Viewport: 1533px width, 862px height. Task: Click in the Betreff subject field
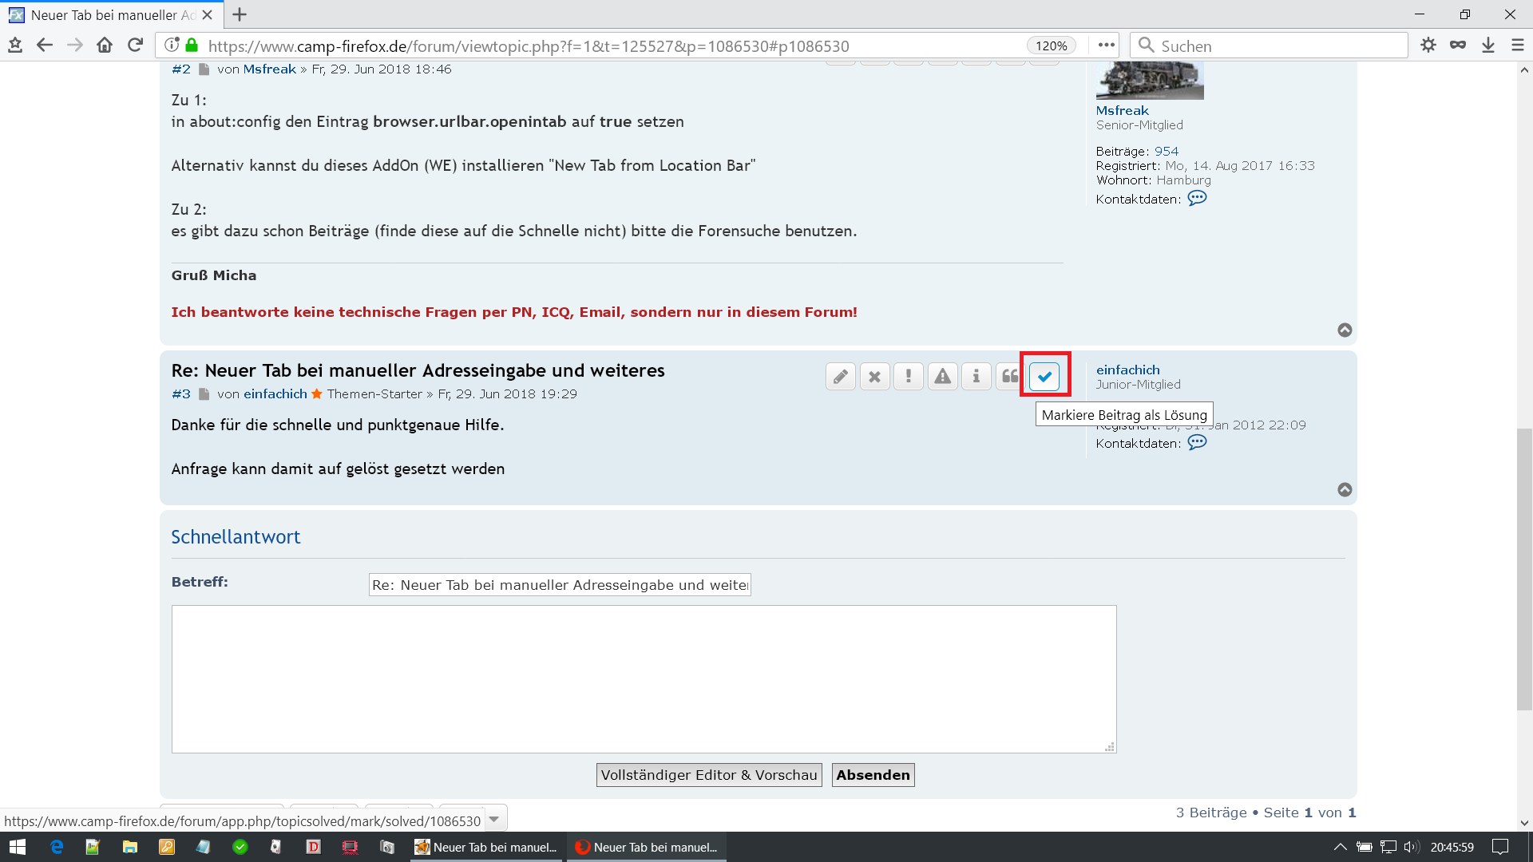[559, 585]
